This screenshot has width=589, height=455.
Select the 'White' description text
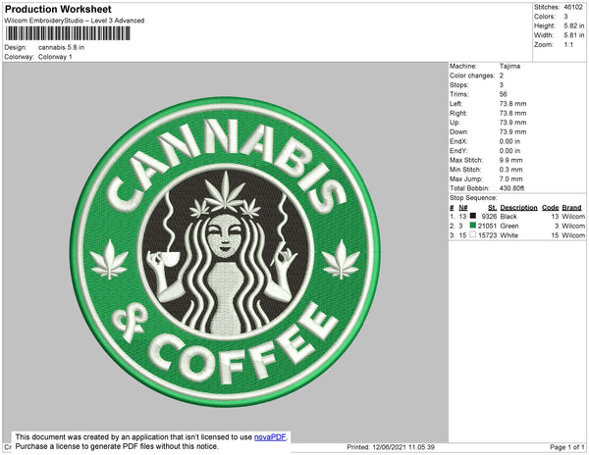pos(509,235)
